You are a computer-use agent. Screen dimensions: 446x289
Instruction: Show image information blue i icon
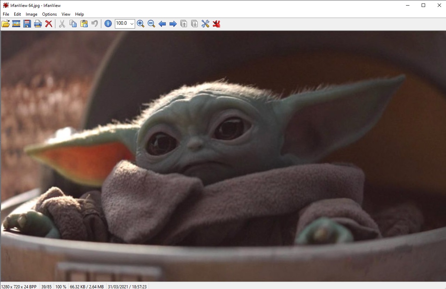pos(108,24)
